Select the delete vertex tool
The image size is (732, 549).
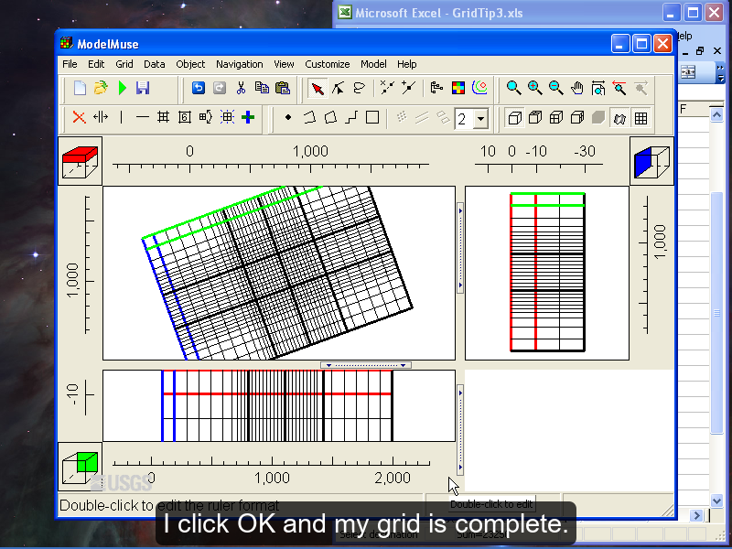click(x=387, y=88)
